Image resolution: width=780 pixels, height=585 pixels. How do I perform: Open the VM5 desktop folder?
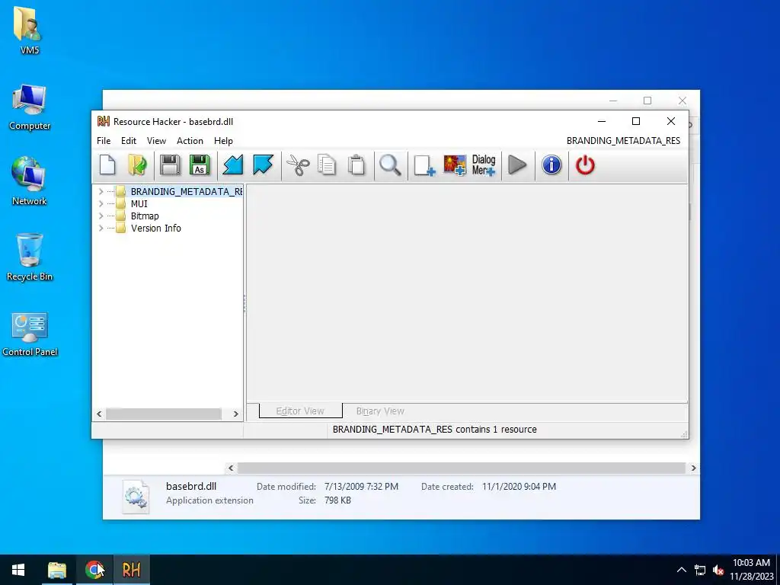coord(30,30)
